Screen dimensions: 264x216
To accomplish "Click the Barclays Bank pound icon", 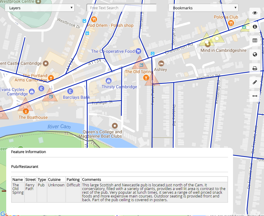I will click(70, 91).
